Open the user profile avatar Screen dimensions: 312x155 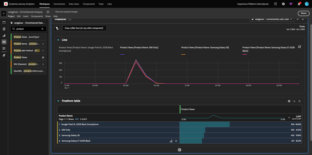pos(307,4)
